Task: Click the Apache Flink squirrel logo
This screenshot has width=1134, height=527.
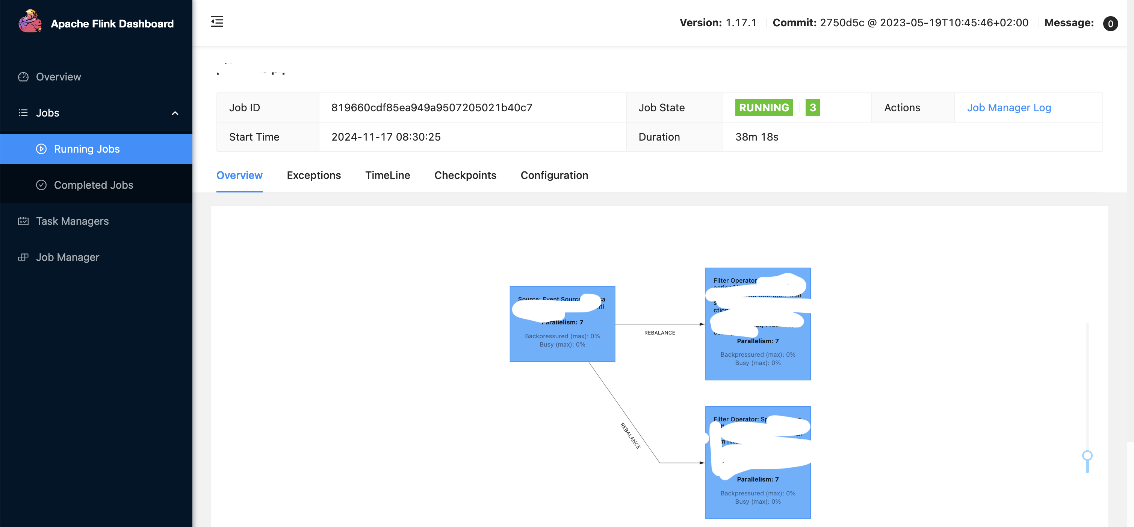Action: click(x=30, y=21)
